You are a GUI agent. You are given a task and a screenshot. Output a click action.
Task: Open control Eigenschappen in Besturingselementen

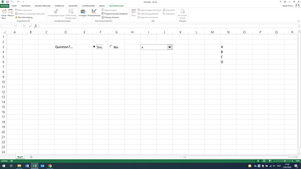pos(109,10)
